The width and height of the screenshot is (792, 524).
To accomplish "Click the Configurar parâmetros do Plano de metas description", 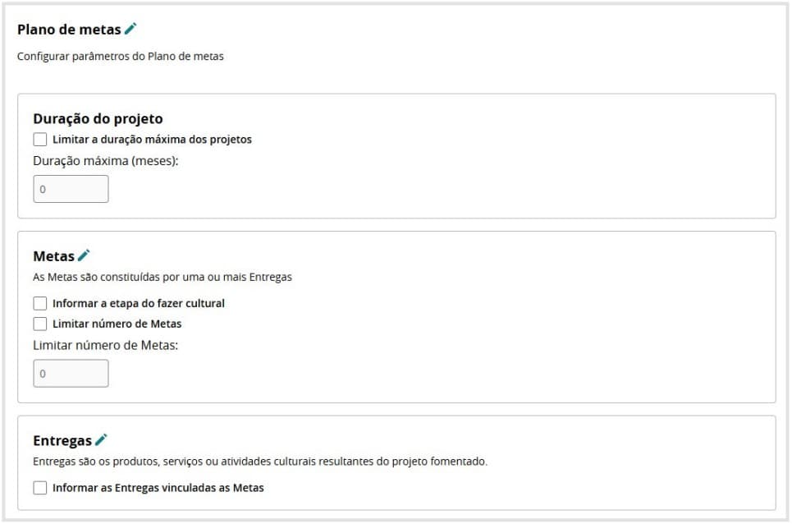I will pyautogui.click(x=120, y=57).
